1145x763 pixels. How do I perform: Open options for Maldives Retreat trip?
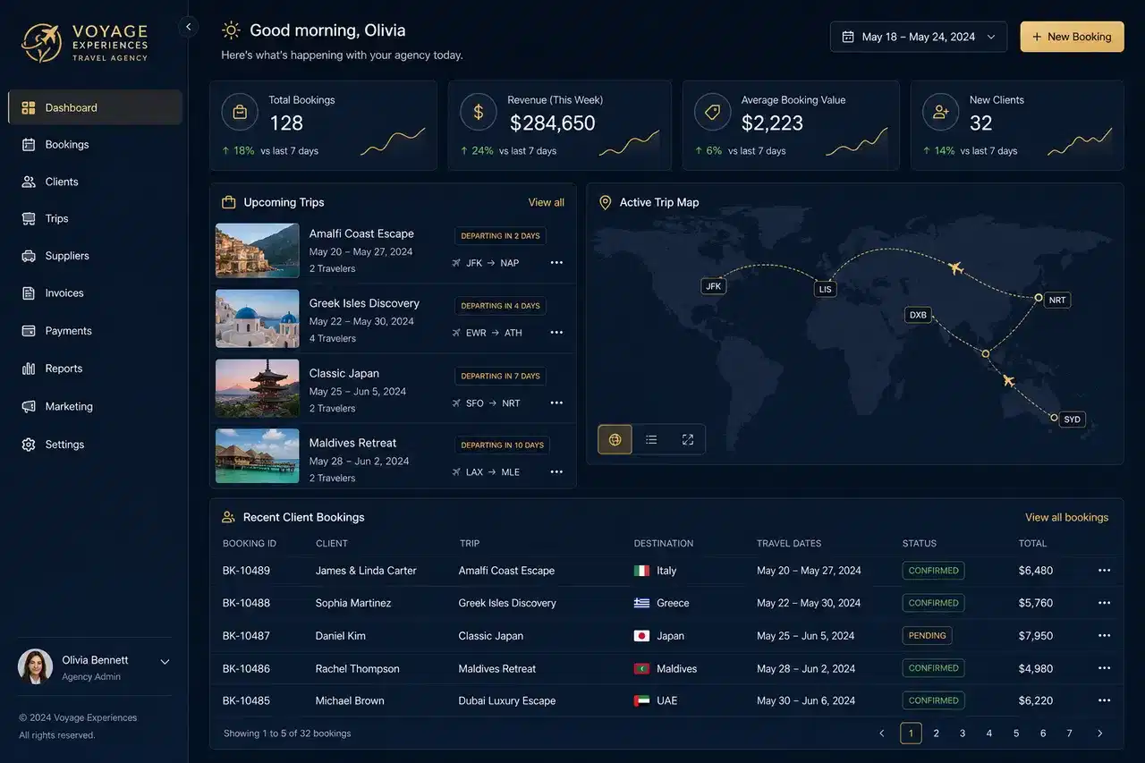(x=556, y=472)
